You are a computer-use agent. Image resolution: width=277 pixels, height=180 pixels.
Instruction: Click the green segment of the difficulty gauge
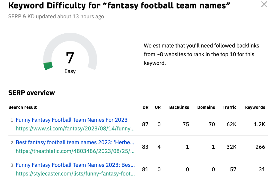48,66
